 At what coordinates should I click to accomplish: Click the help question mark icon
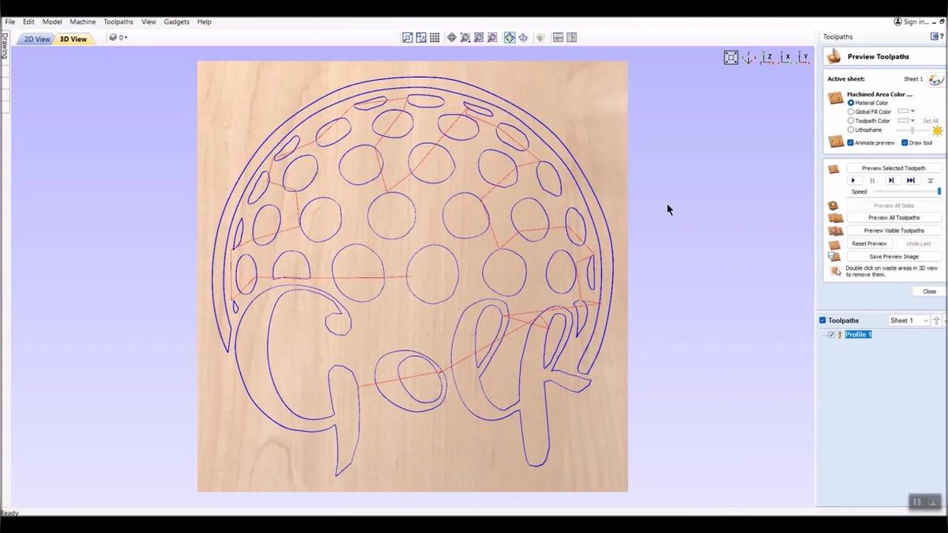(942, 36)
